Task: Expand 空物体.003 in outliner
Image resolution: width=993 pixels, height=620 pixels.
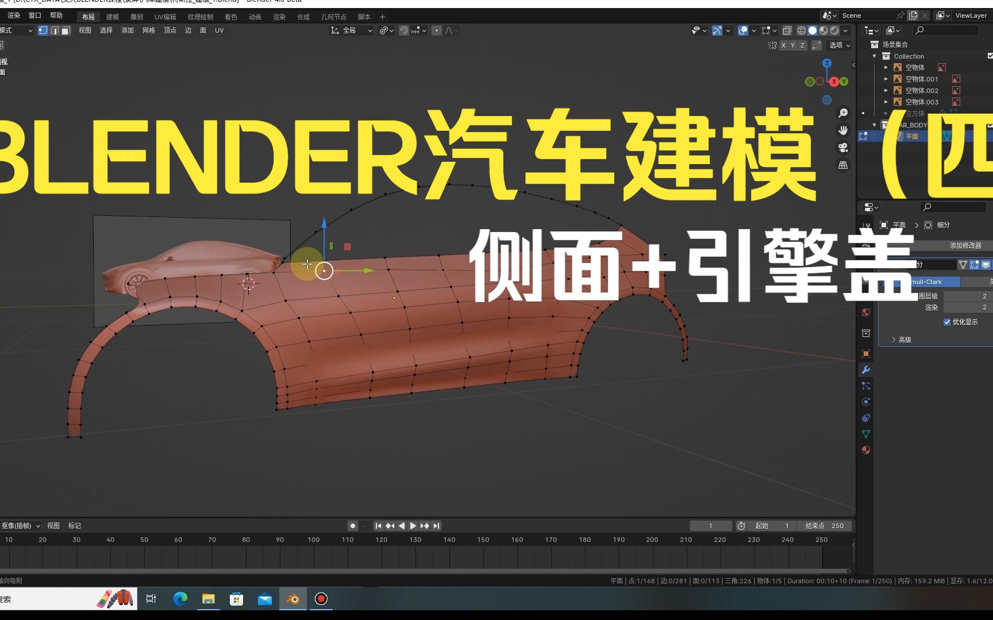Action: click(x=886, y=102)
